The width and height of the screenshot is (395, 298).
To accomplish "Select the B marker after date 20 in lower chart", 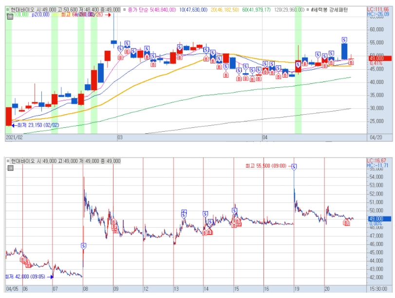I will 346,222.
